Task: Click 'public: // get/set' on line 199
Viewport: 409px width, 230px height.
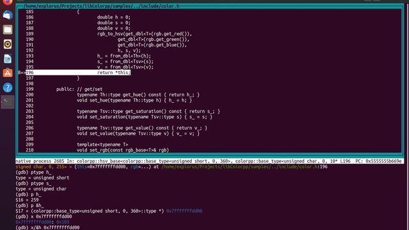Action: 79,89
